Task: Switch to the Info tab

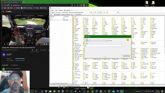Action: pyautogui.click(x=72, y=14)
